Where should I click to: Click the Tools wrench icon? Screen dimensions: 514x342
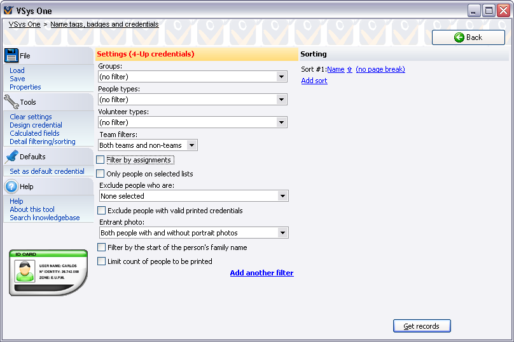[11, 102]
